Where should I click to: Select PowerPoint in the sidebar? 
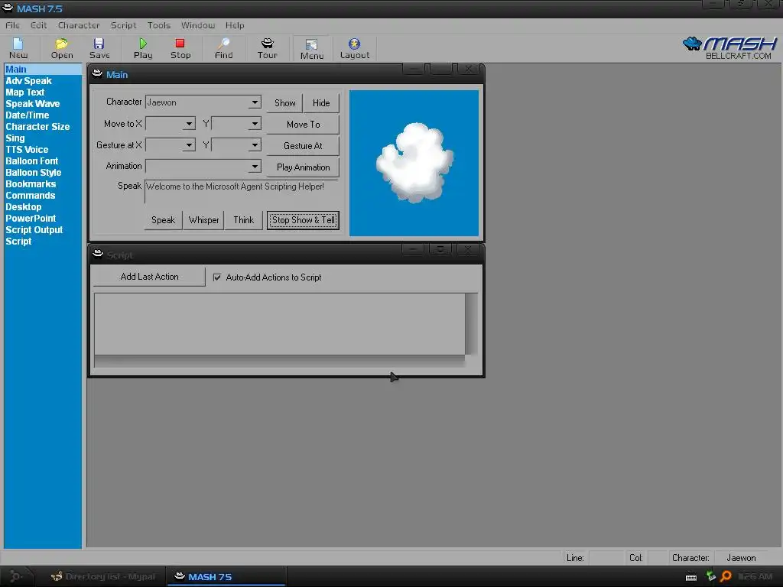(x=31, y=219)
